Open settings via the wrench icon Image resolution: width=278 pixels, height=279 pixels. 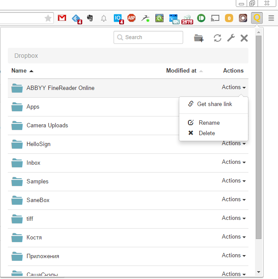[x=231, y=38]
